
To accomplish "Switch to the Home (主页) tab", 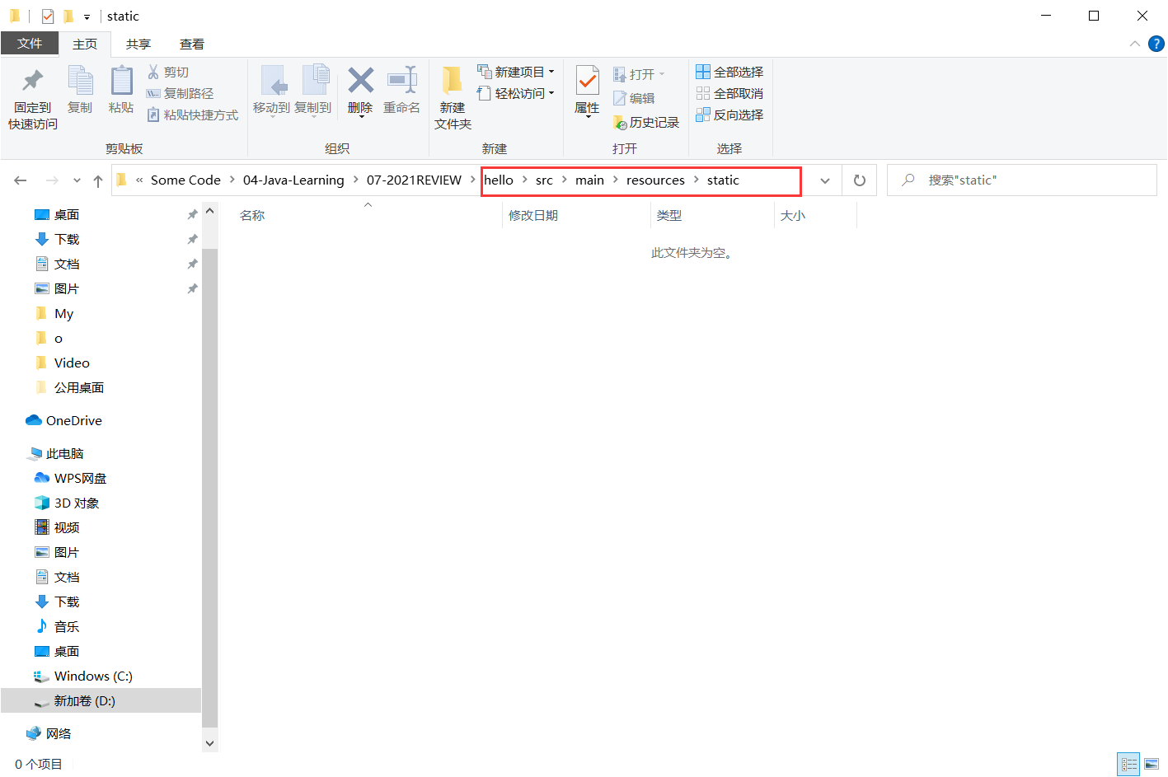I will coord(85,44).
